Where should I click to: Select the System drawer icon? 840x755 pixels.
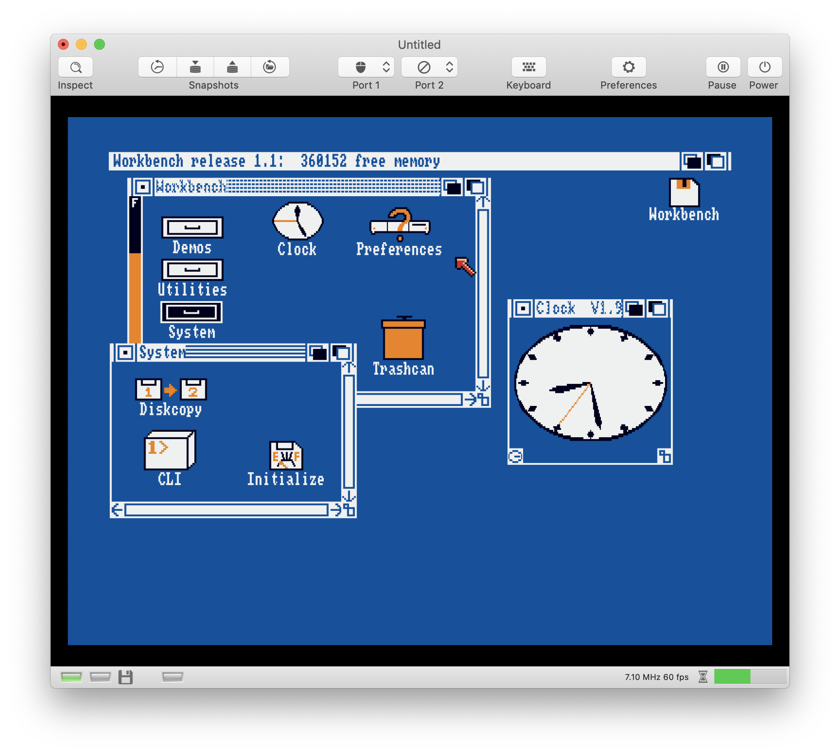[192, 312]
